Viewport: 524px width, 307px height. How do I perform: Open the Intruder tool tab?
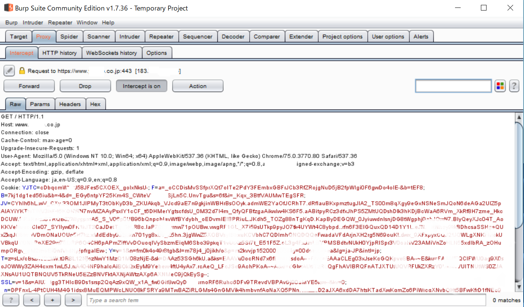(130, 36)
